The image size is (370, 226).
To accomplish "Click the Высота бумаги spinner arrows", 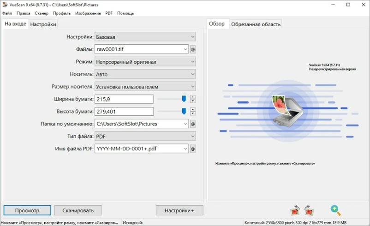I will click(193, 111).
